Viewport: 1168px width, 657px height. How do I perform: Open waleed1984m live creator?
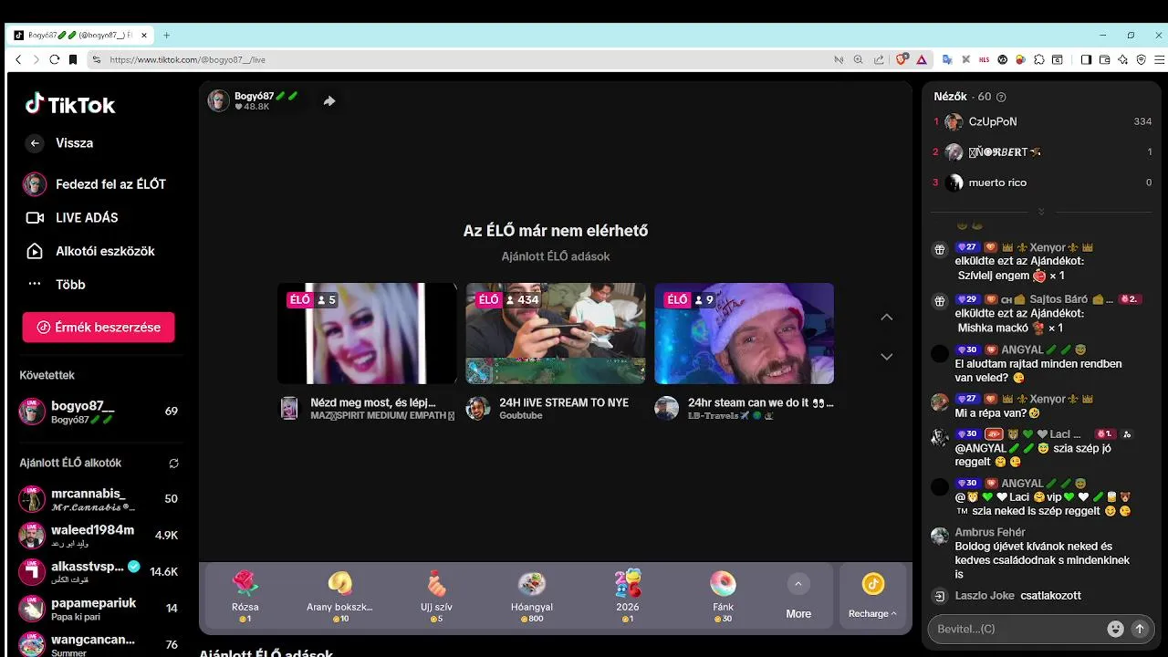[x=99, y=536]
